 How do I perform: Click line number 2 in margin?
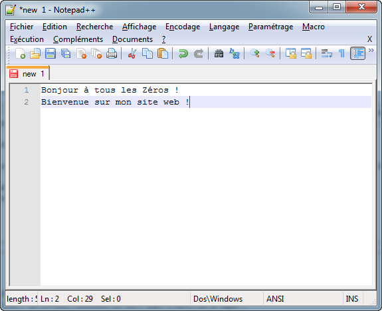click(27, 102)
